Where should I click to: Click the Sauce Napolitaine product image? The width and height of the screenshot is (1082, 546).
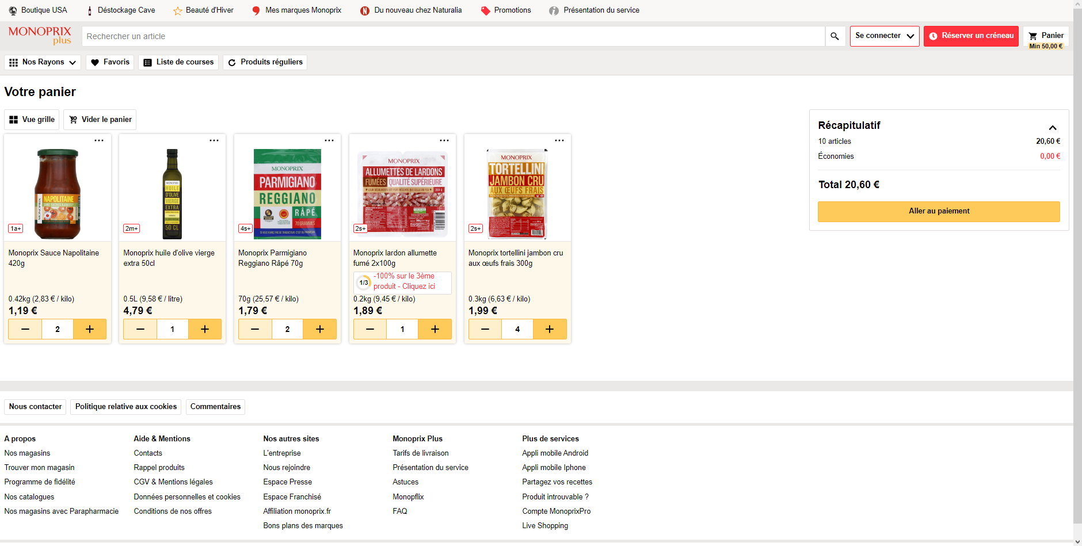click(58, 194)
